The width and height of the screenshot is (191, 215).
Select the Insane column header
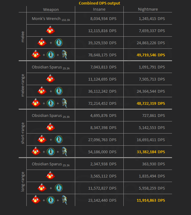[x=99, y=9]
